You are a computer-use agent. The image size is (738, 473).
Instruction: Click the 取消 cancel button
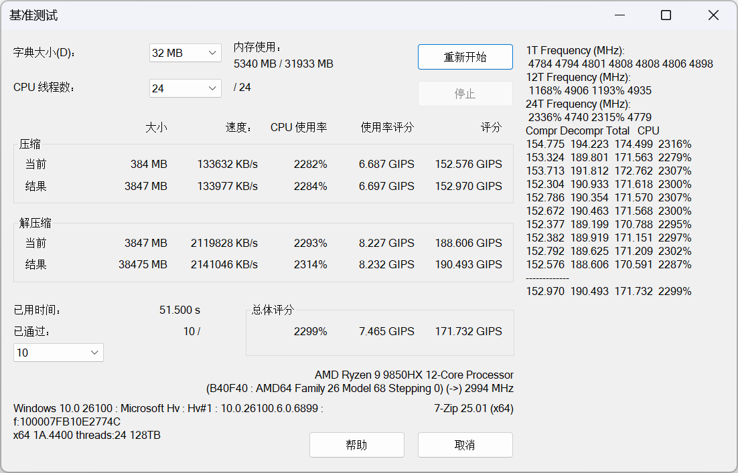(465, 445)
